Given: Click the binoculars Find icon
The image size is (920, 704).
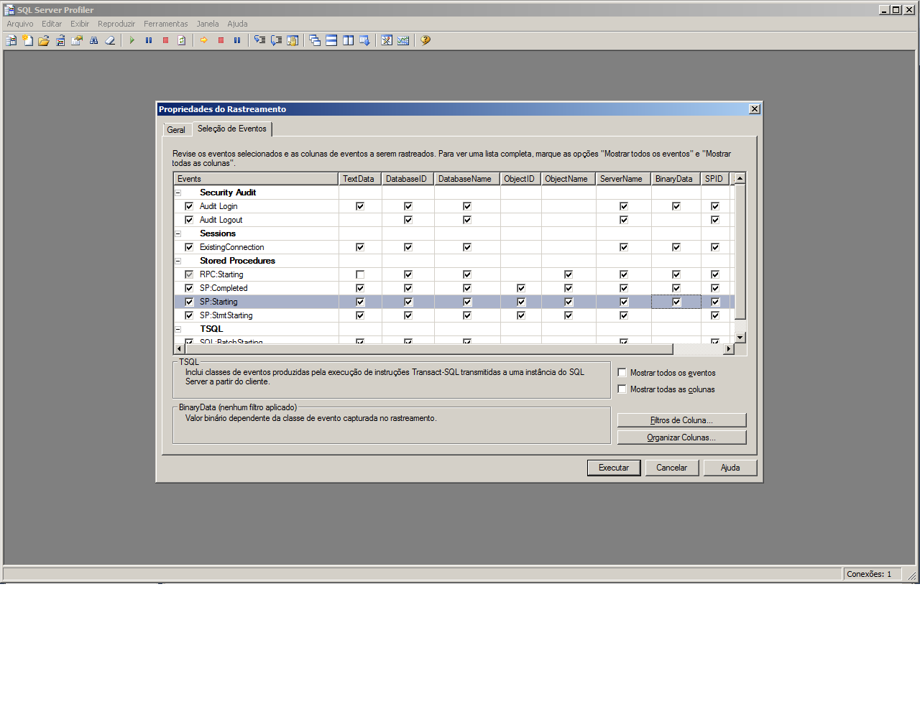Looking at the screenshot, I should (x=93, y=41).
